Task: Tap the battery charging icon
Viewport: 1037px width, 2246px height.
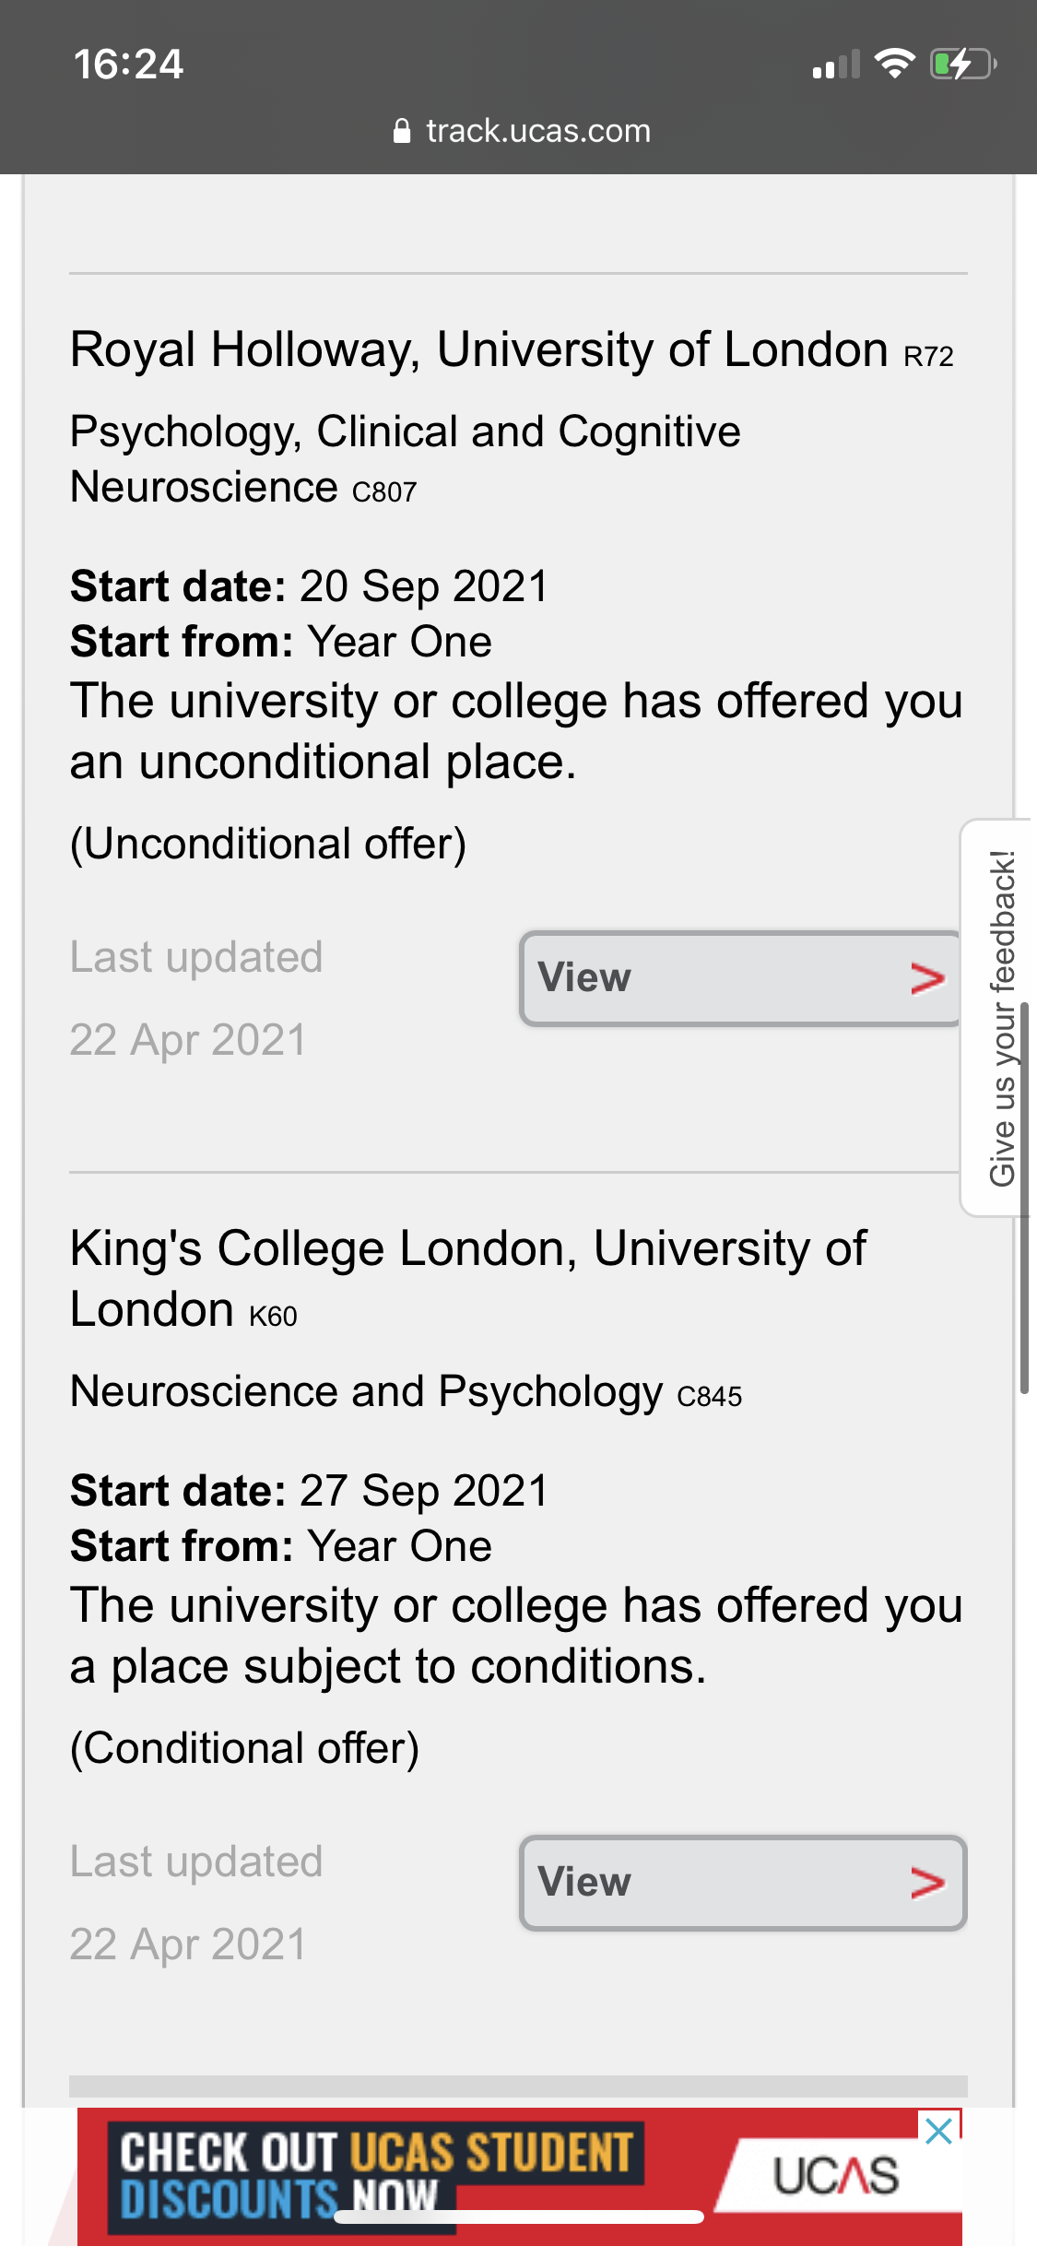Action: pyautogui.click(x=963, y=65)
